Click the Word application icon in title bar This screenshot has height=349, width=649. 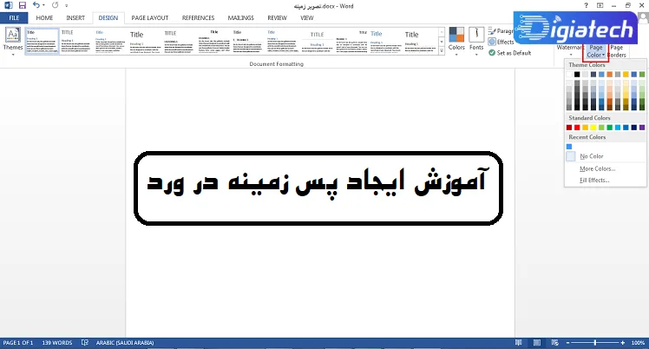[x=9, y=5]
